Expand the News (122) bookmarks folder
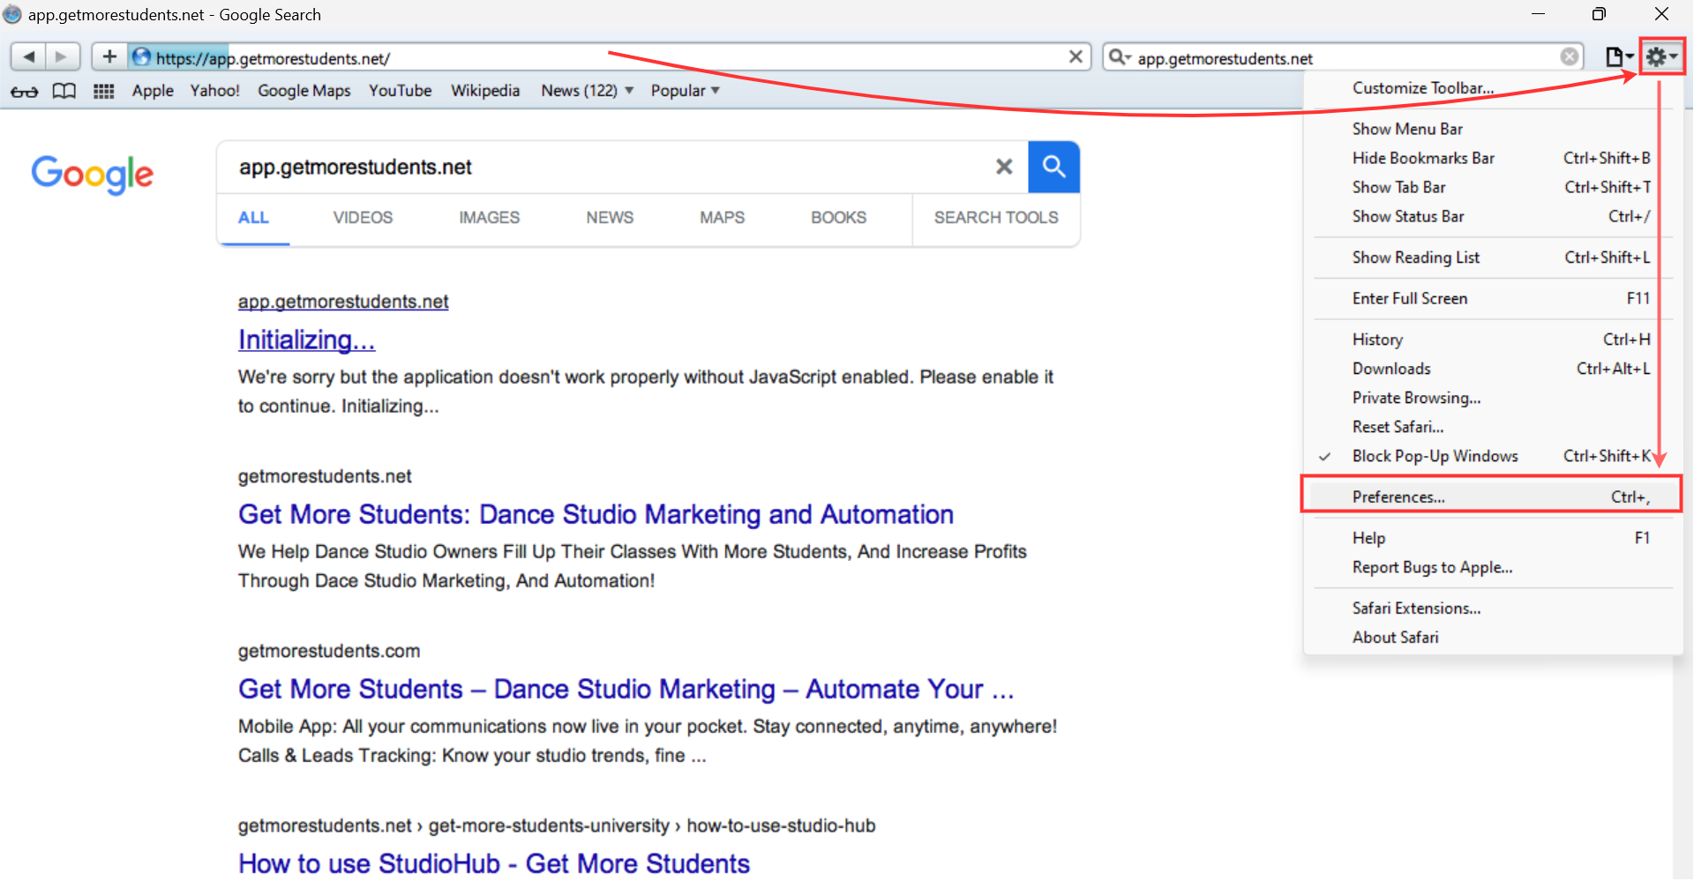This screenshot has width=1694, height=881. point(587,91)
